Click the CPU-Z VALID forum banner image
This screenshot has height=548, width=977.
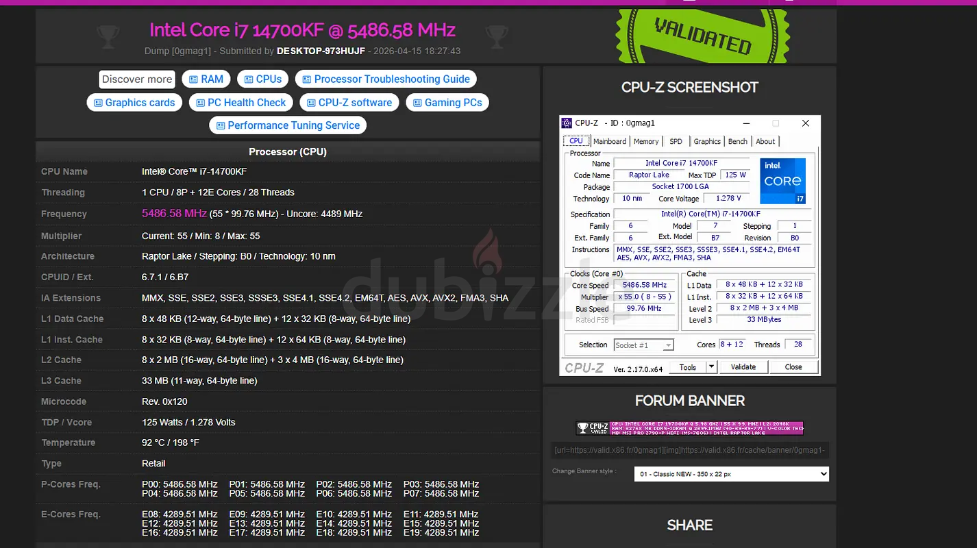point(690,428)
